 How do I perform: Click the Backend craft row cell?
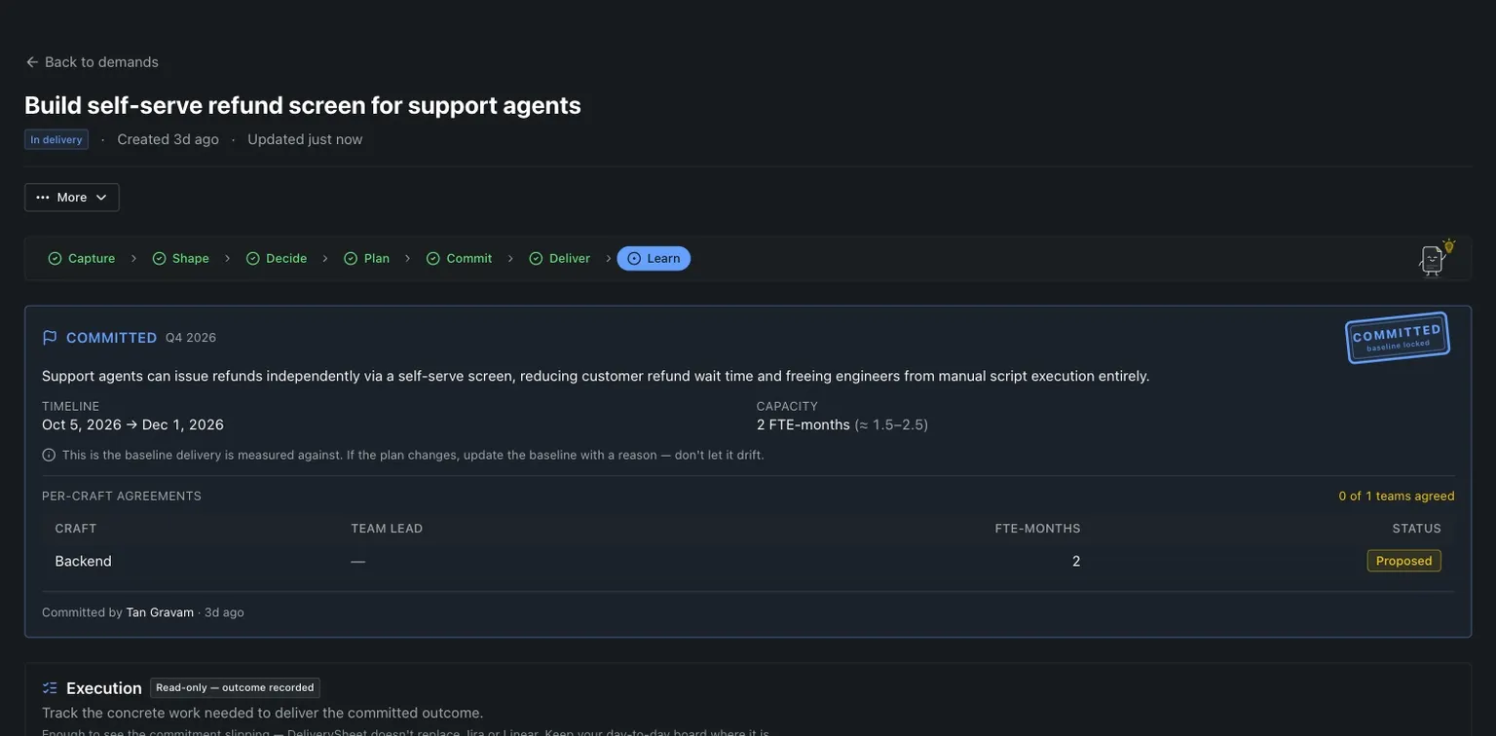point(84,561)
